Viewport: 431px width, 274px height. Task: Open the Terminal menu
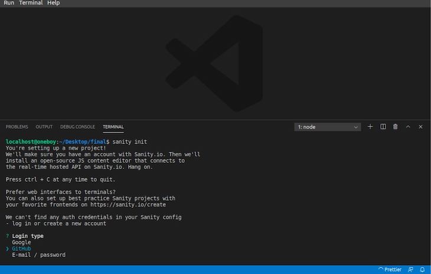click(31, 3)
